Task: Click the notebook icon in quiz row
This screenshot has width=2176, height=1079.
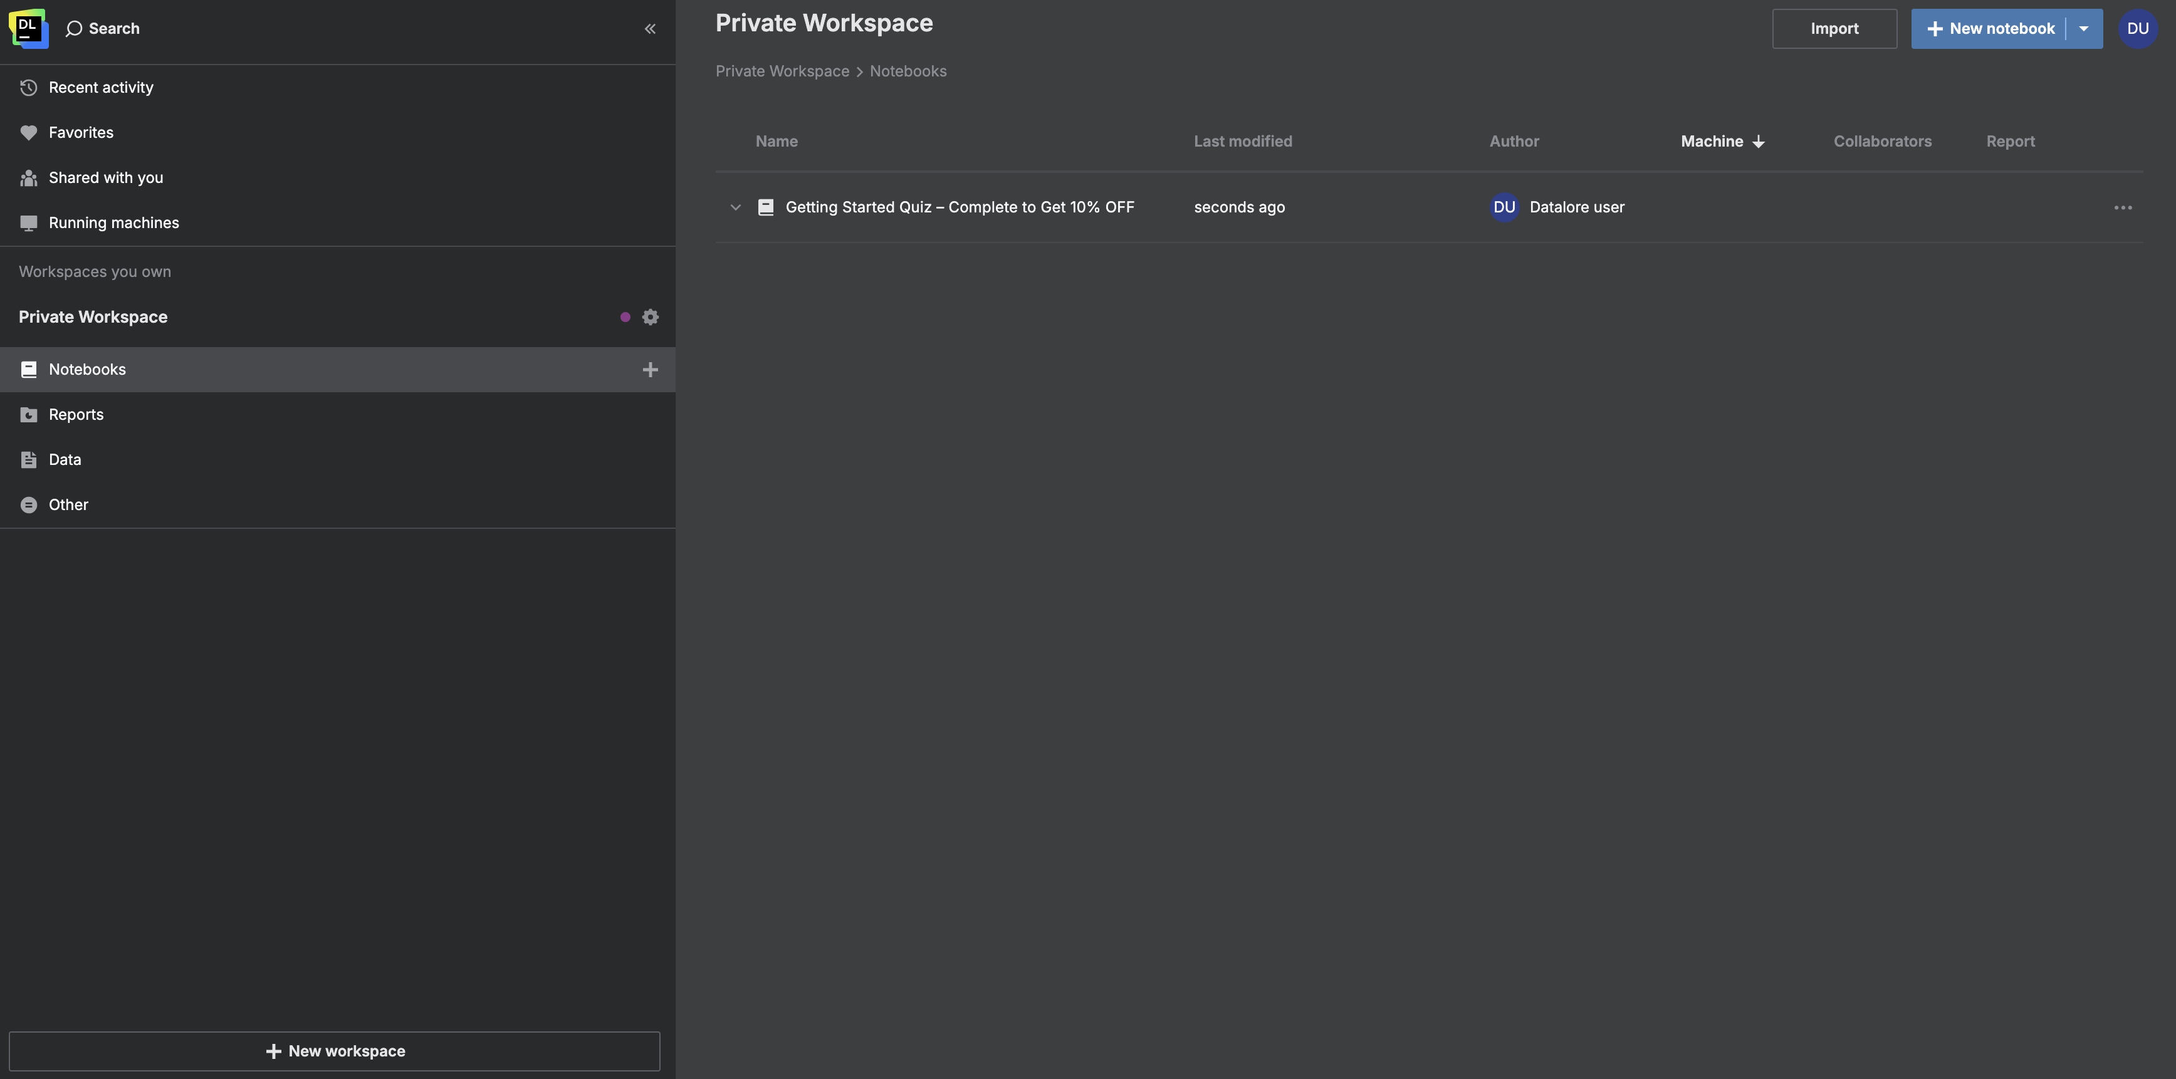Action: point(765,207)
